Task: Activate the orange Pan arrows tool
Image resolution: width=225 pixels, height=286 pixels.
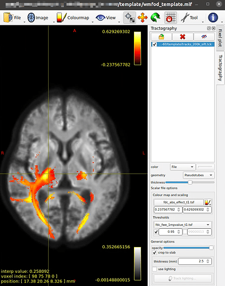Action: click(x=143, y=18)
